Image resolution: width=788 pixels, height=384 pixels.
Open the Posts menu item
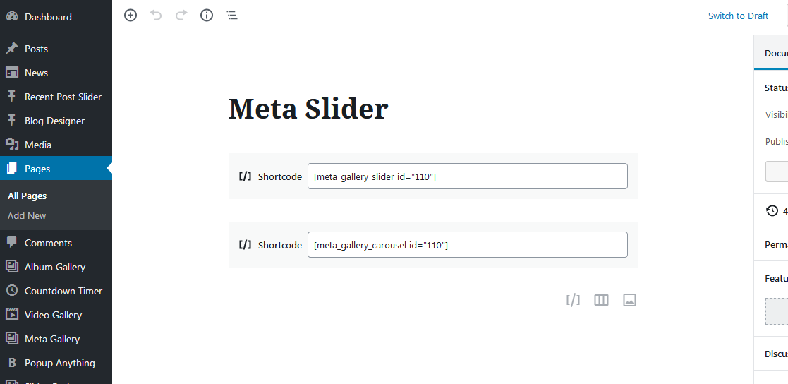coord(36,49)
